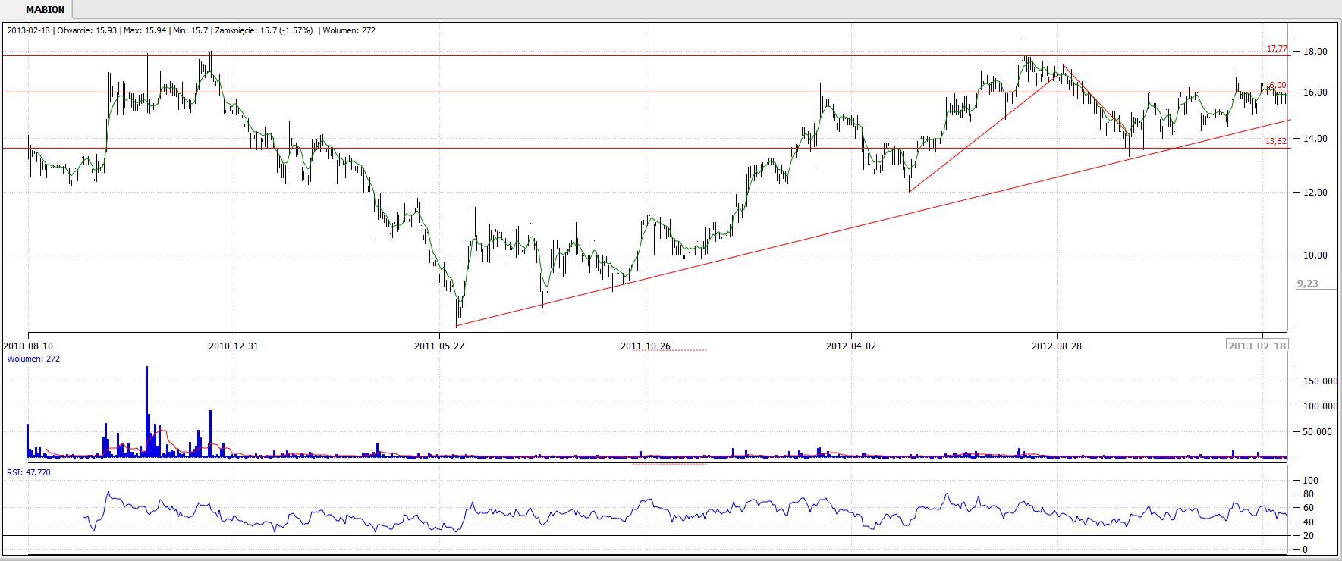Select the 2012-04-02 date axis label

click(851, 346)
